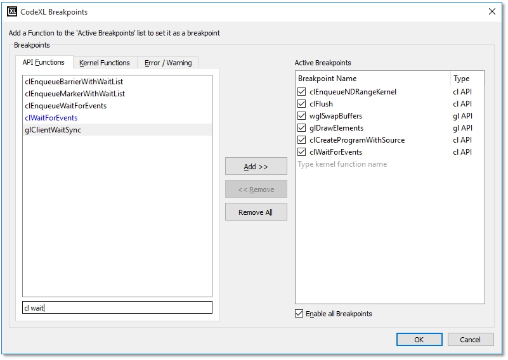Image resolution: width=508 pixels, height=360 pixels.
Task: Click the Add >> button
Action: [256, 167]
